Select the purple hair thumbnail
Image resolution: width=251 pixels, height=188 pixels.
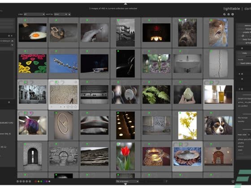pyautogui.click(x=32, y=125)
